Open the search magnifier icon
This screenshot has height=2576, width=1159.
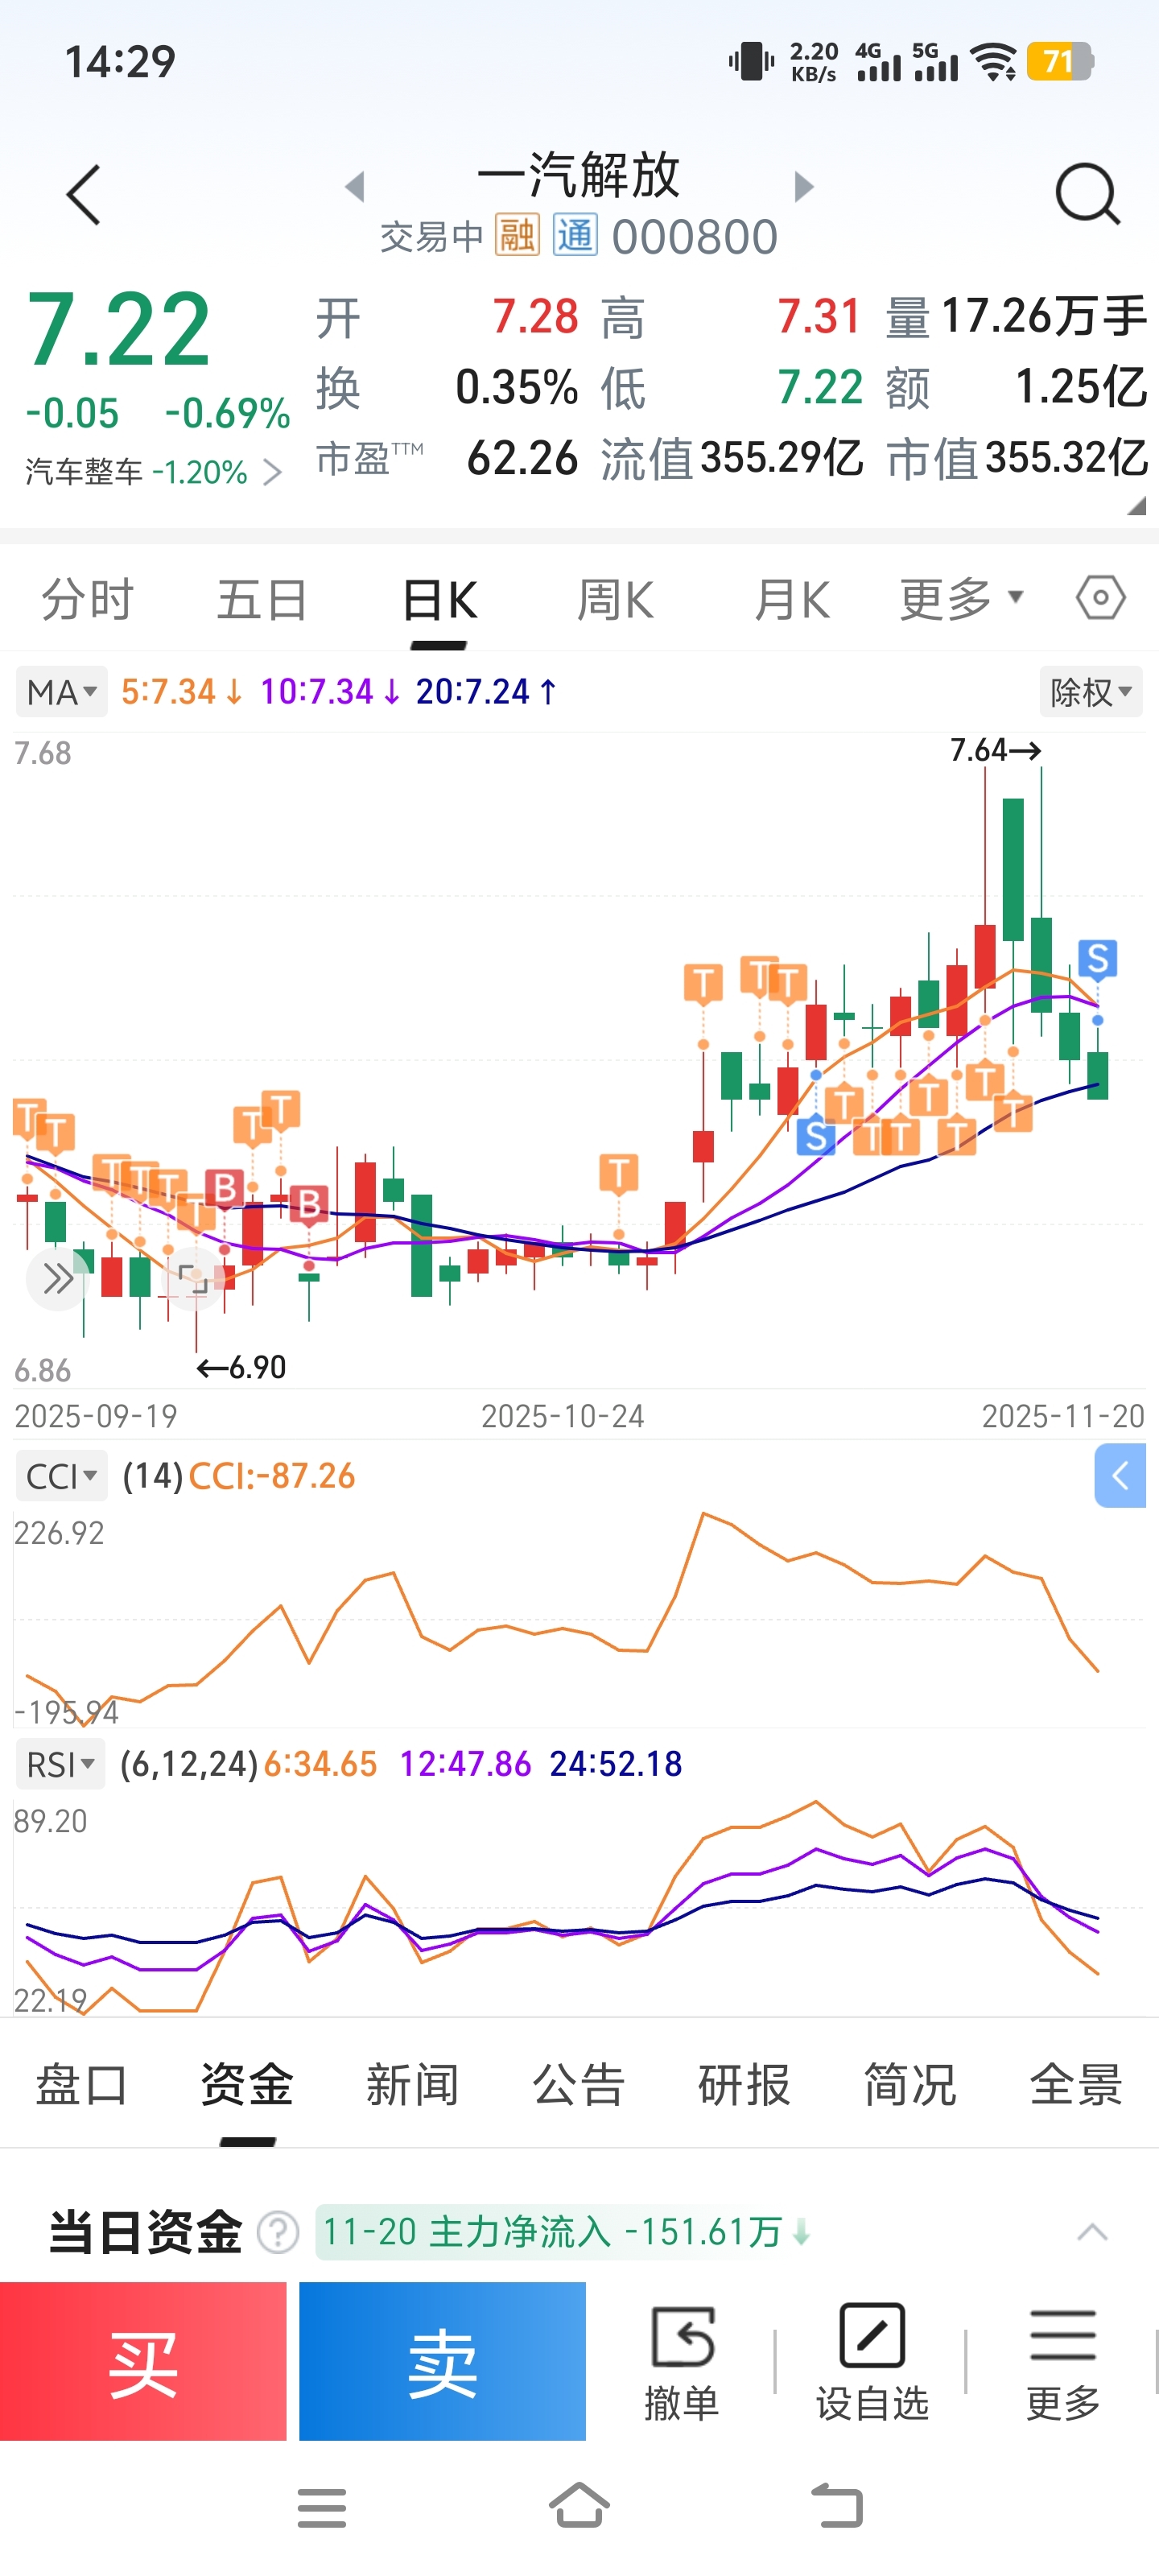tap(1087, 194)
